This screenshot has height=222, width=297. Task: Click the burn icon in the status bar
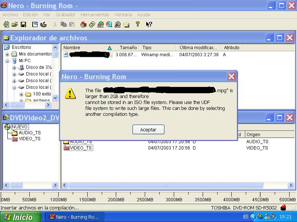(283, 208)
